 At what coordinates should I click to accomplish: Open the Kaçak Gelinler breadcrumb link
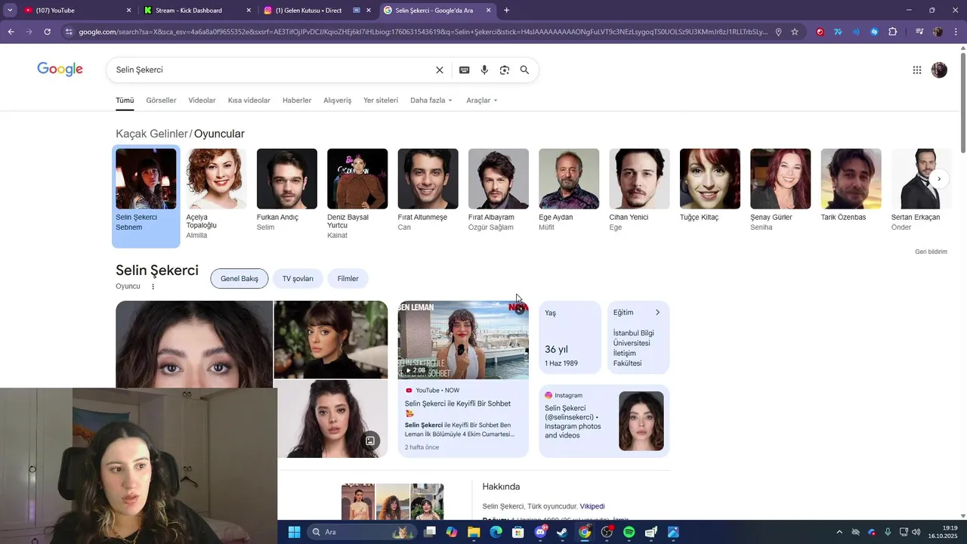pyautogui.click(x=151, y=134)
